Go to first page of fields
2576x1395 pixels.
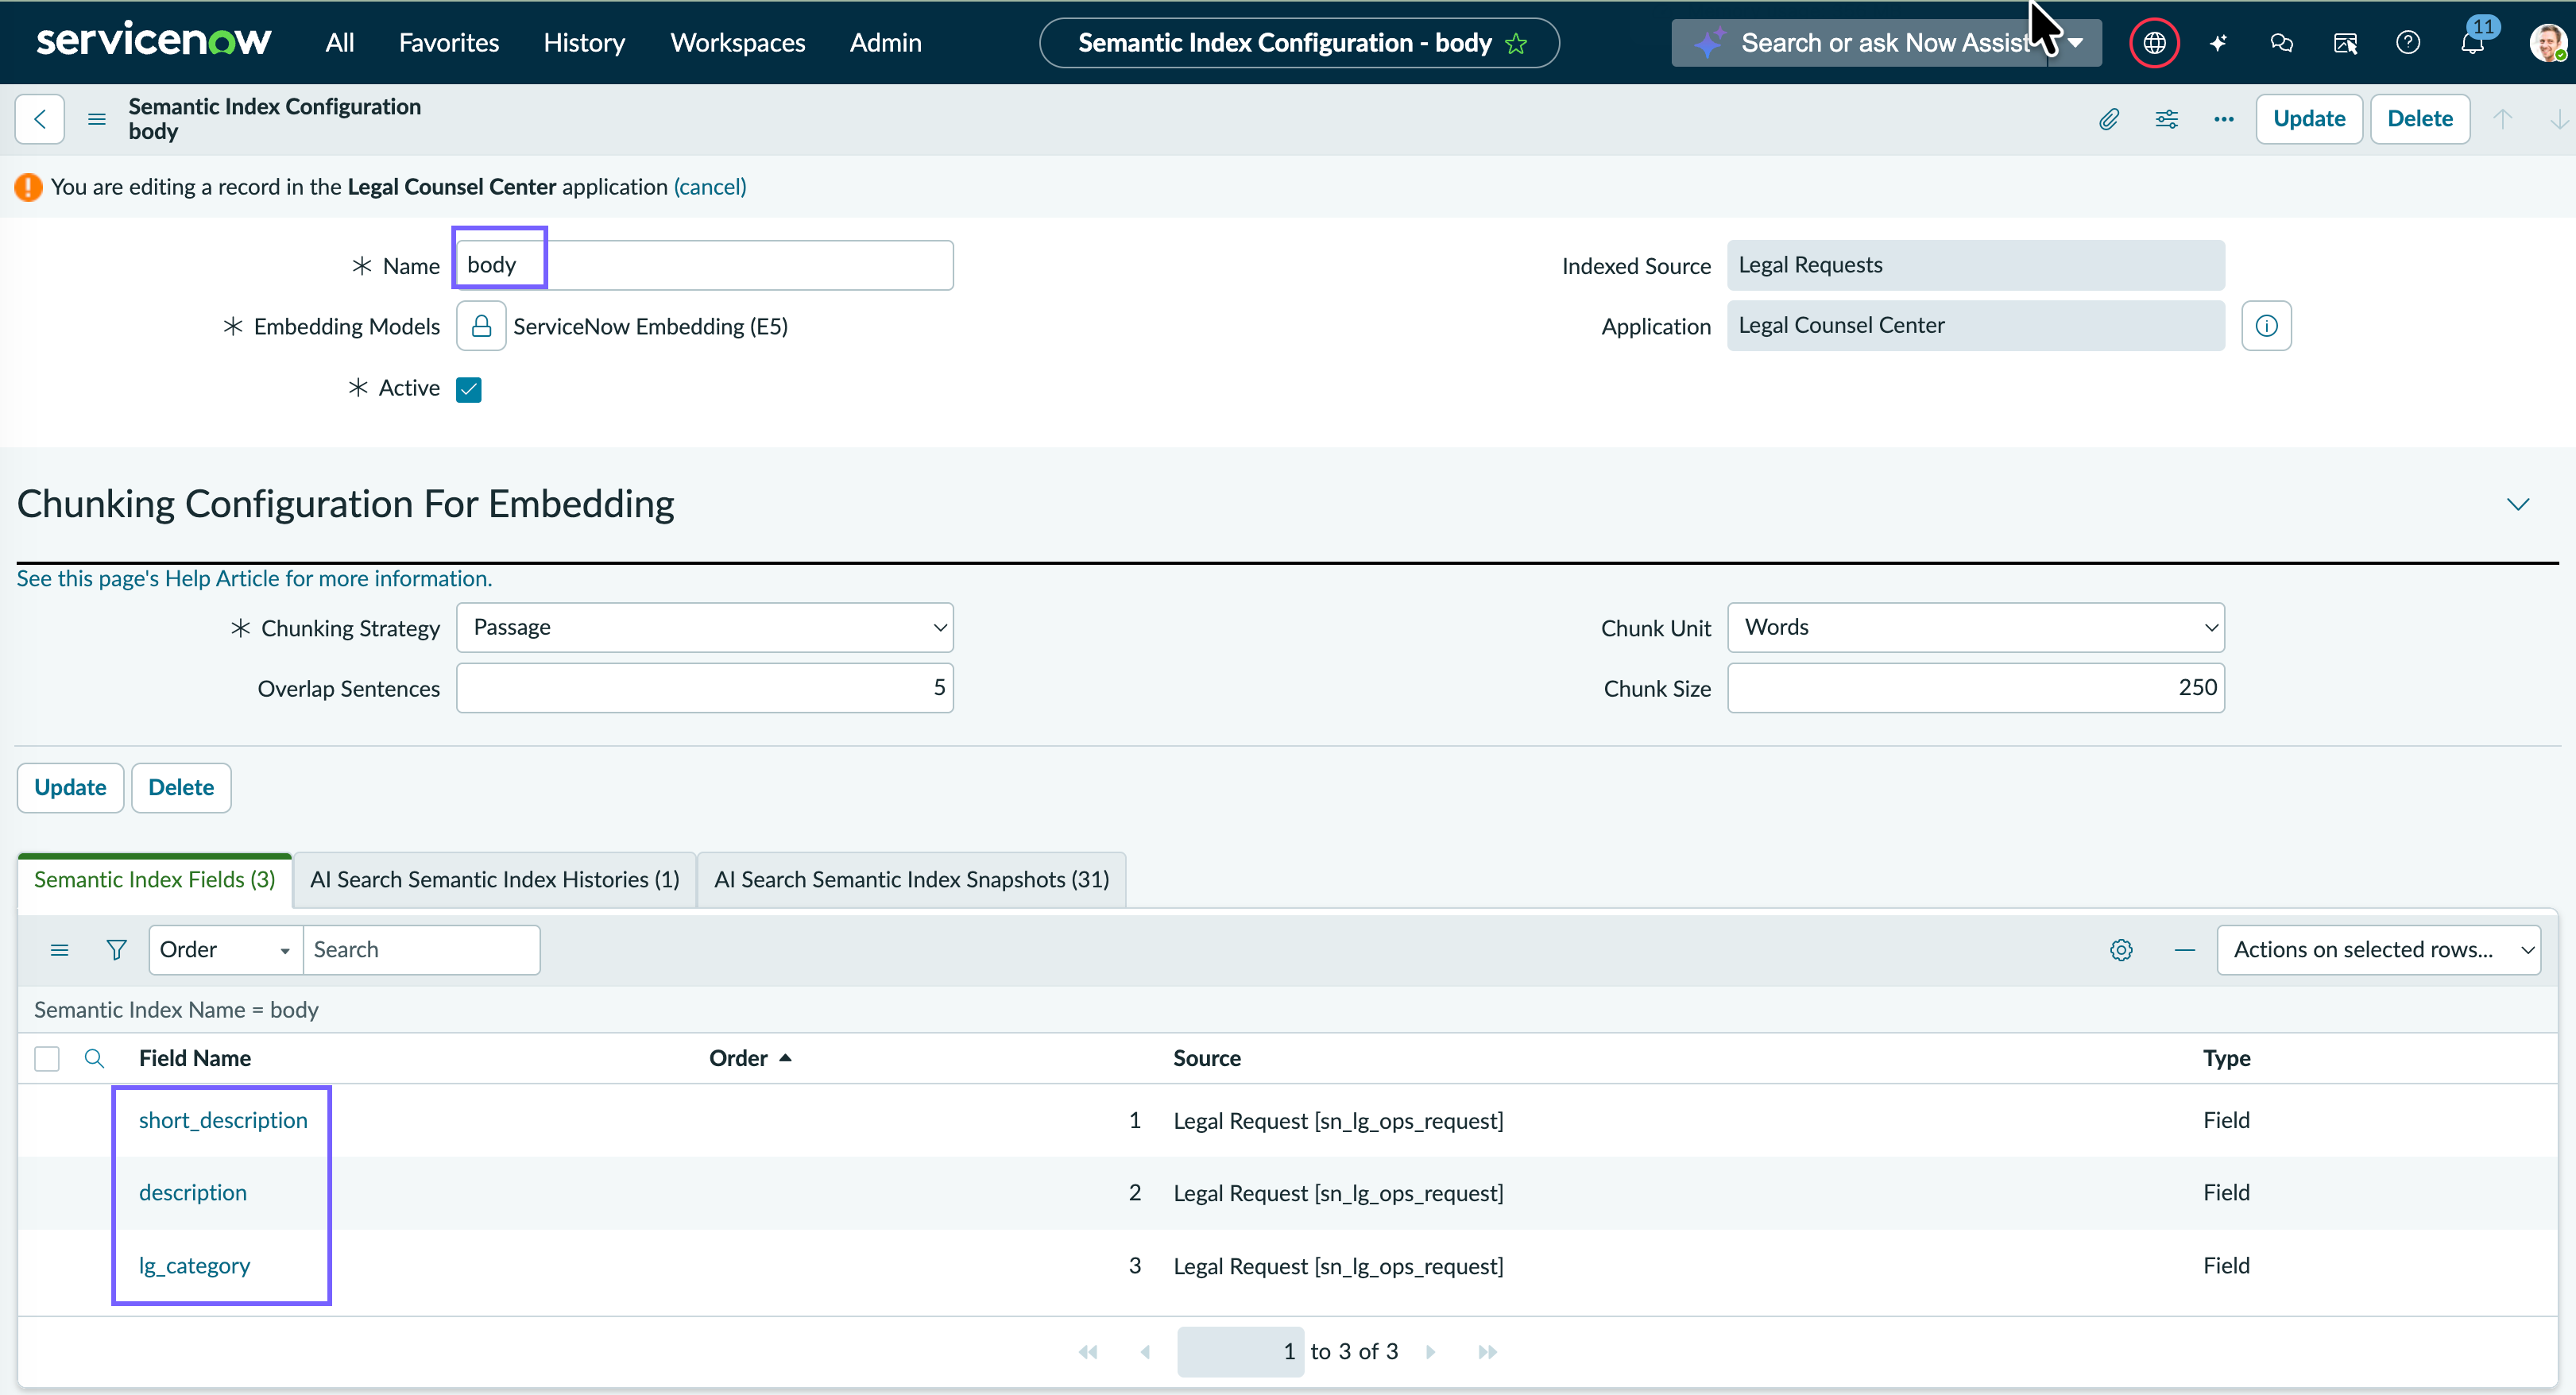(x=1088, y=1352)
